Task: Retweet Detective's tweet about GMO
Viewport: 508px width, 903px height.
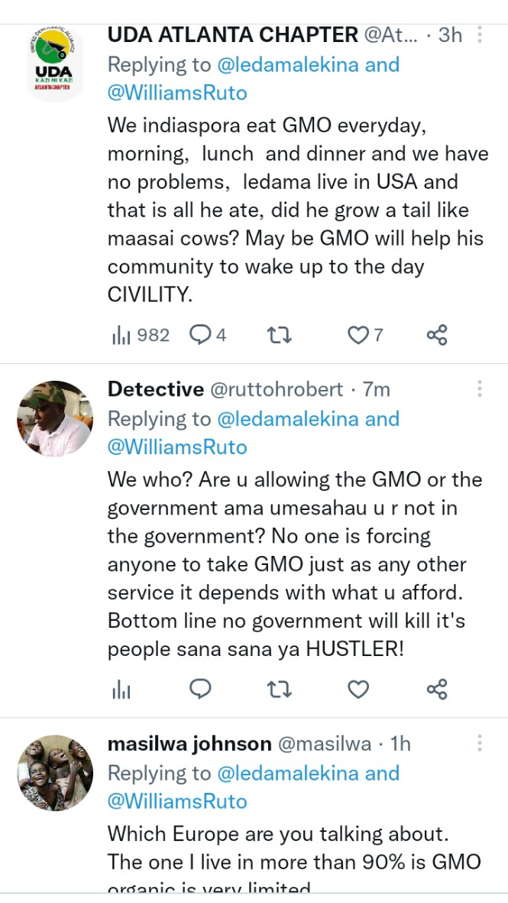Action: [279, 690]
